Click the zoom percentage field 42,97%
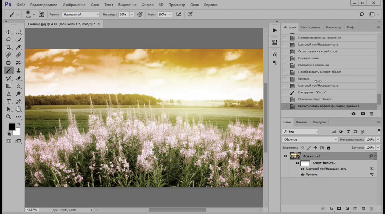Viewport: 385px width, 214px height. (x=32, y=210)
